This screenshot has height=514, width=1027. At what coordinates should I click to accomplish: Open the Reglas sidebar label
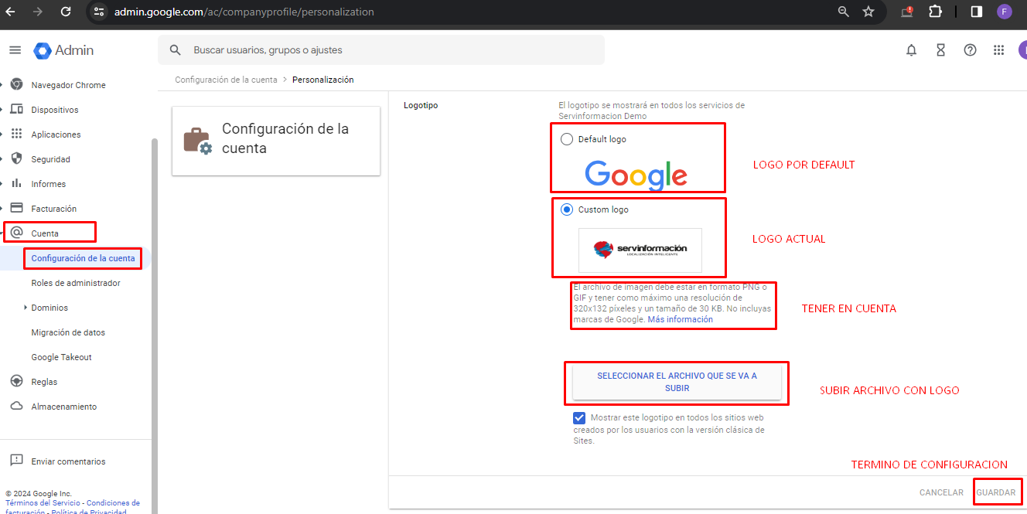coord(44,382)
